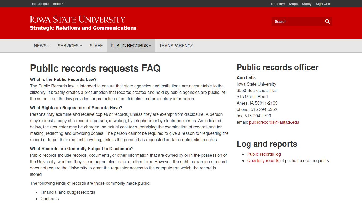
Task: Click the 'Public records officer' heading
Action: coord(277,67)
